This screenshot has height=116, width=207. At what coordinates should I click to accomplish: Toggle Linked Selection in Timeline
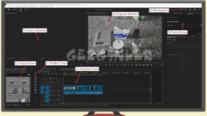(49, 74)
